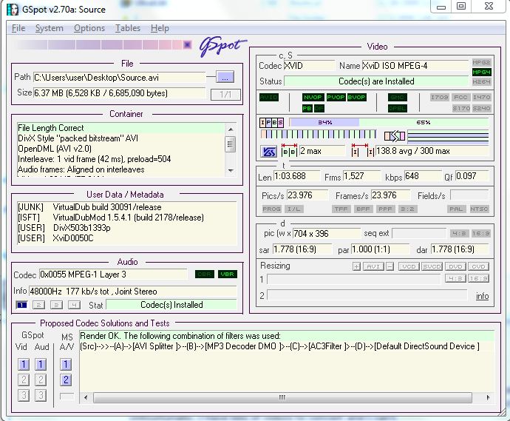Screen dimensions: 510x421
Task: Click the NVOP indicator
Action: coord(313,97)
